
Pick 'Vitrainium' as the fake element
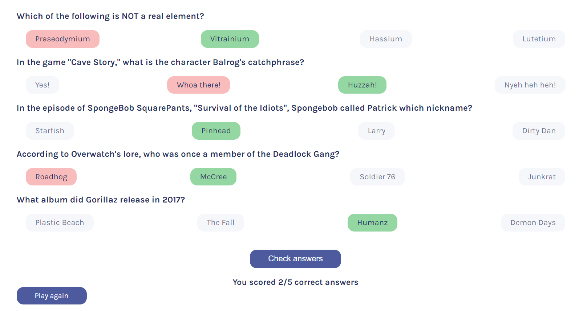(230, 39)
